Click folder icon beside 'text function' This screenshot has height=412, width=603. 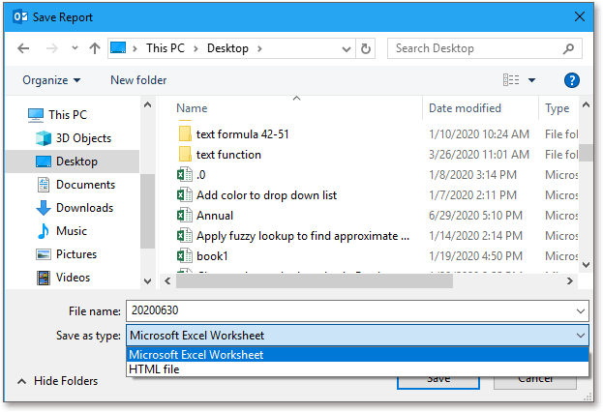pyautogui.click(x=185, y=154)
